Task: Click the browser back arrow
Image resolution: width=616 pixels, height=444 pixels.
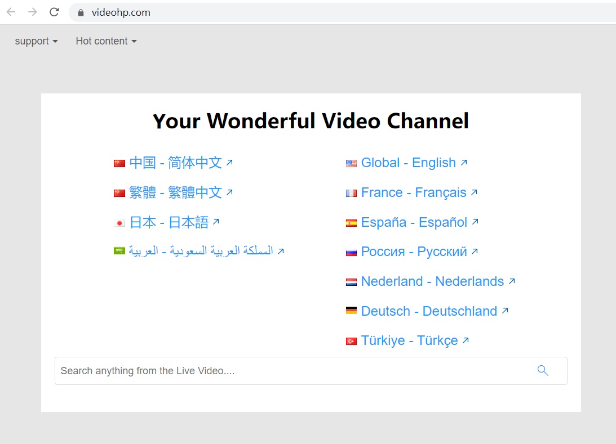Action: point(11,12)
